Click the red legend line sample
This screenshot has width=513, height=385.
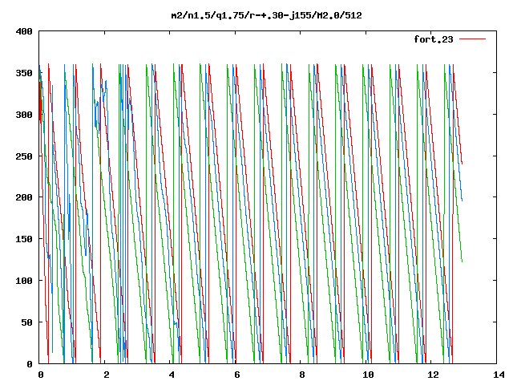click(472, 39)
